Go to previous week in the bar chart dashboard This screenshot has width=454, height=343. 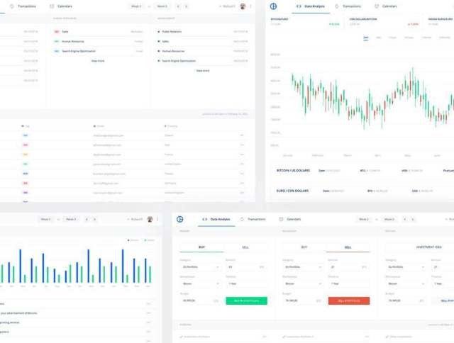87,219
